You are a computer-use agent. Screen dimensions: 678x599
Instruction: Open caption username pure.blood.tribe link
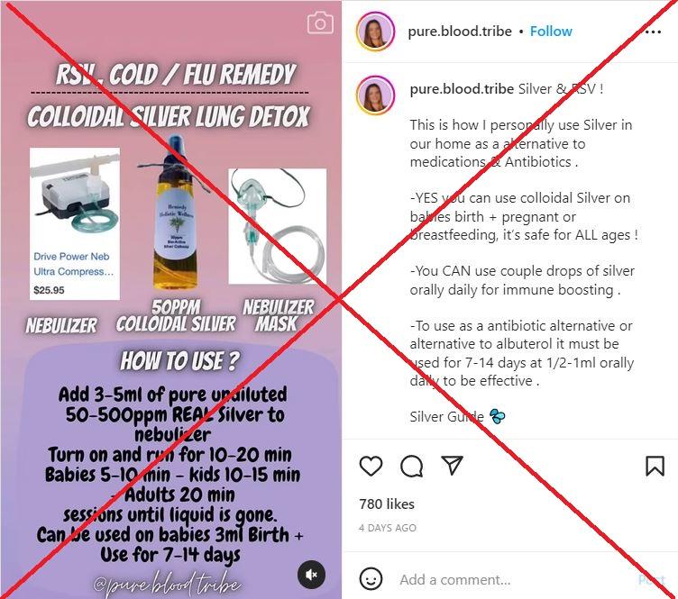pyautogui.click(x=462, y=89)
